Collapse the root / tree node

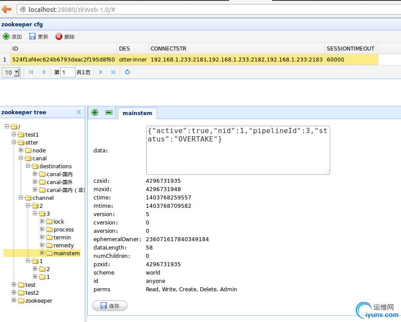(7, 126)
